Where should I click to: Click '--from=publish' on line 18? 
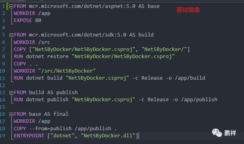tap(50, 129)
